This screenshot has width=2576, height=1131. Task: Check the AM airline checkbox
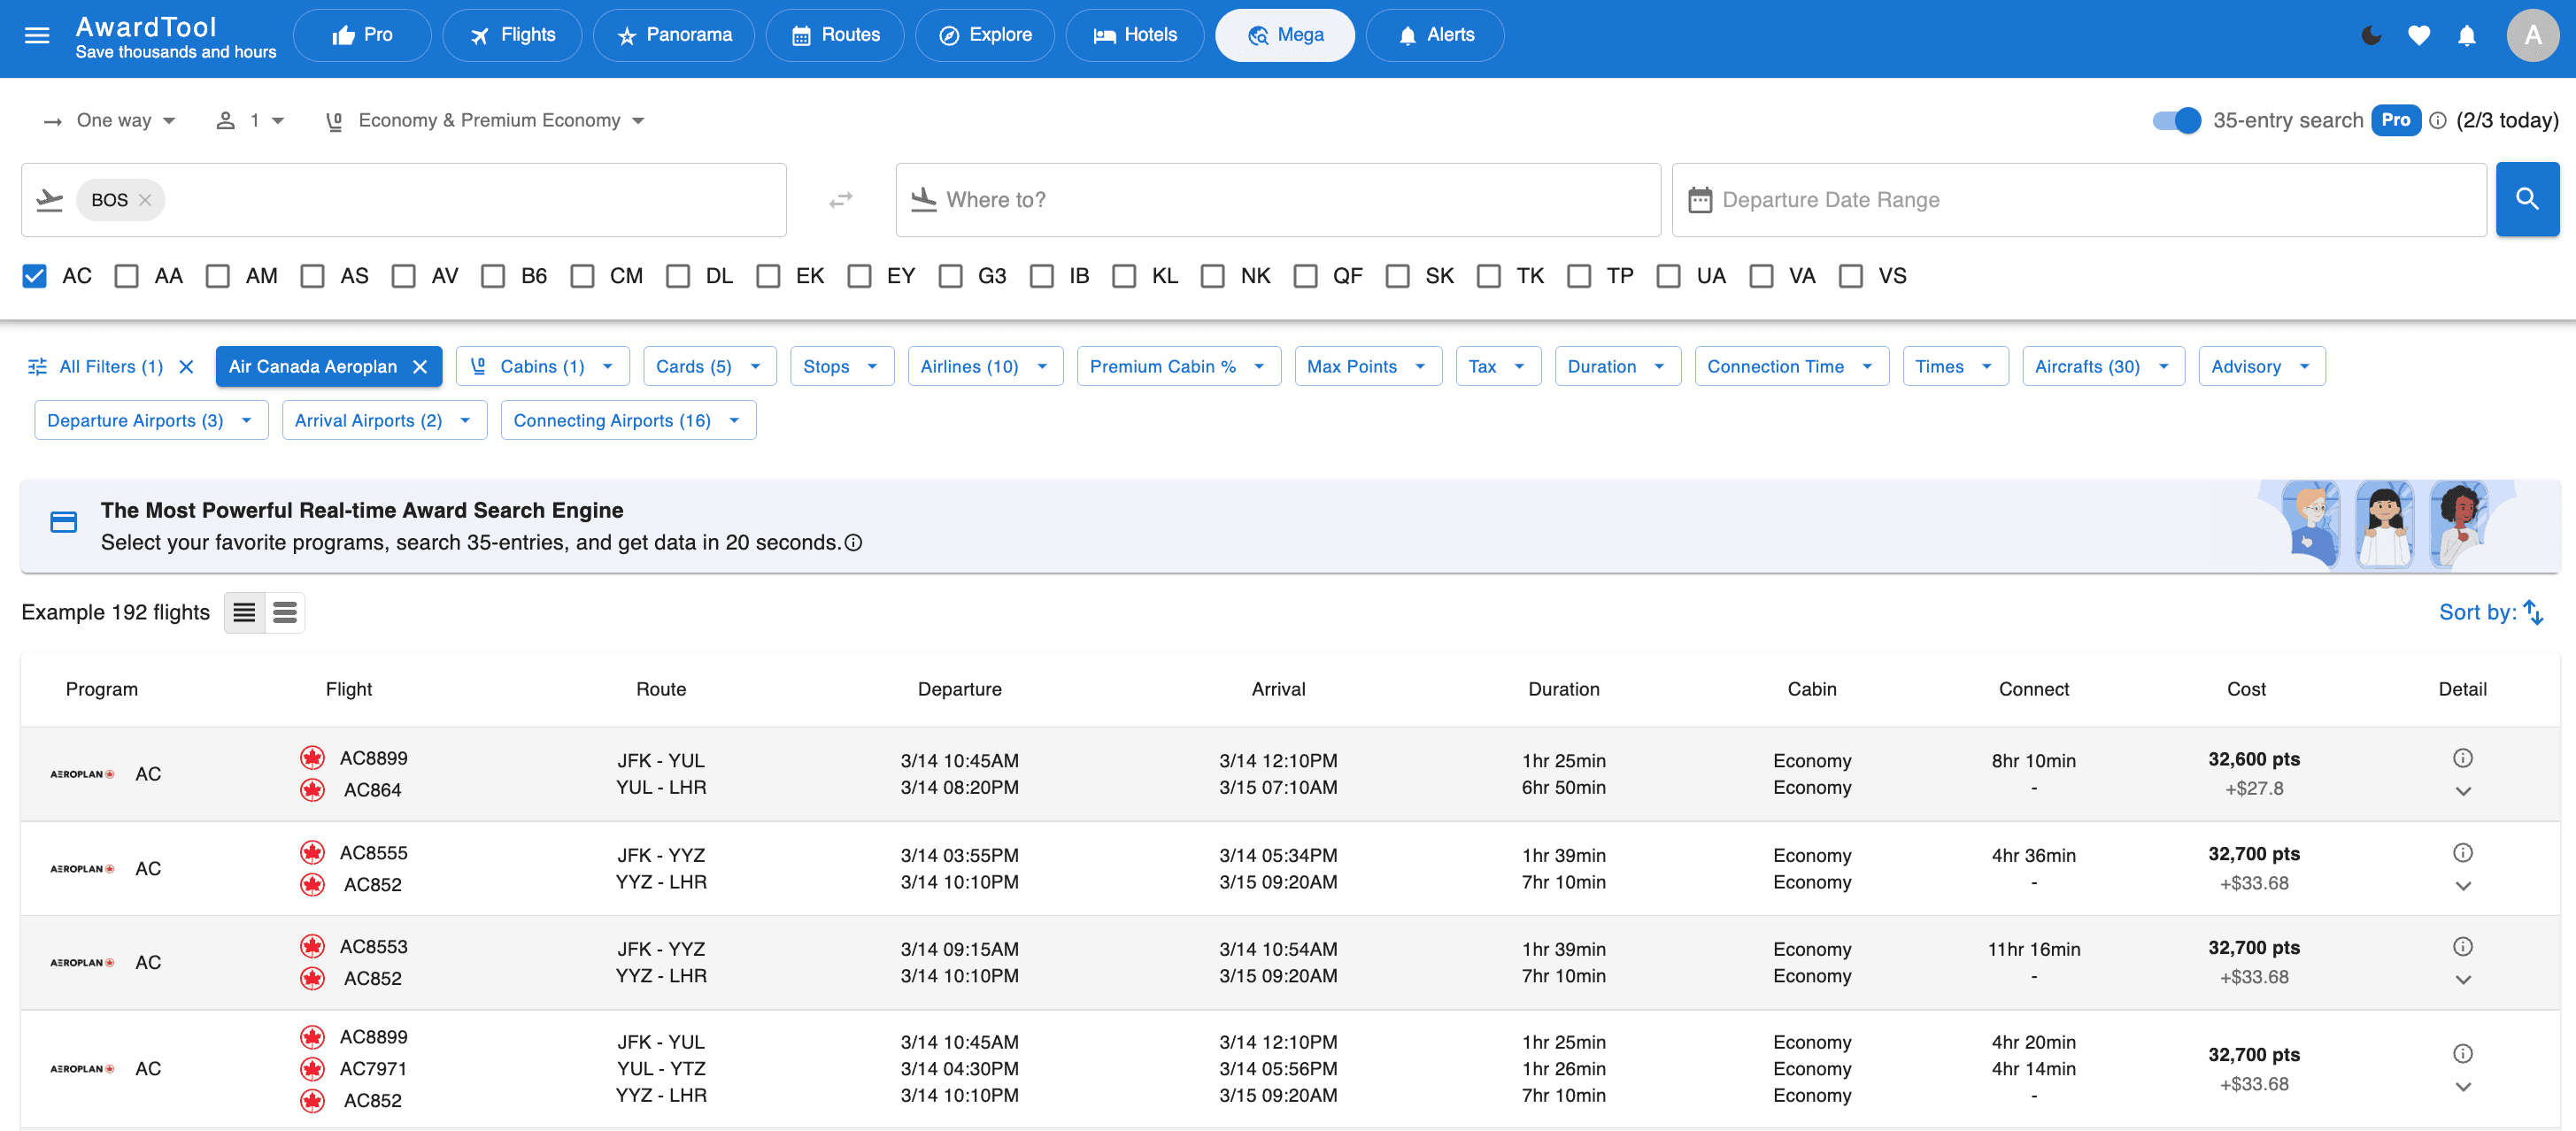pos(218,276)
